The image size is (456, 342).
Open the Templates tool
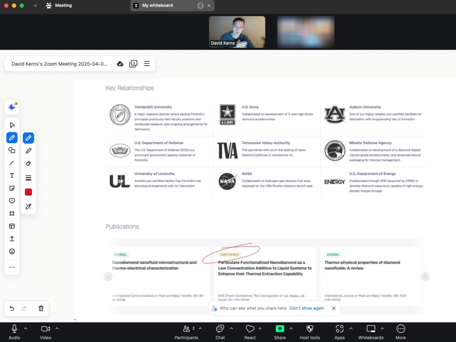[12, 226]
